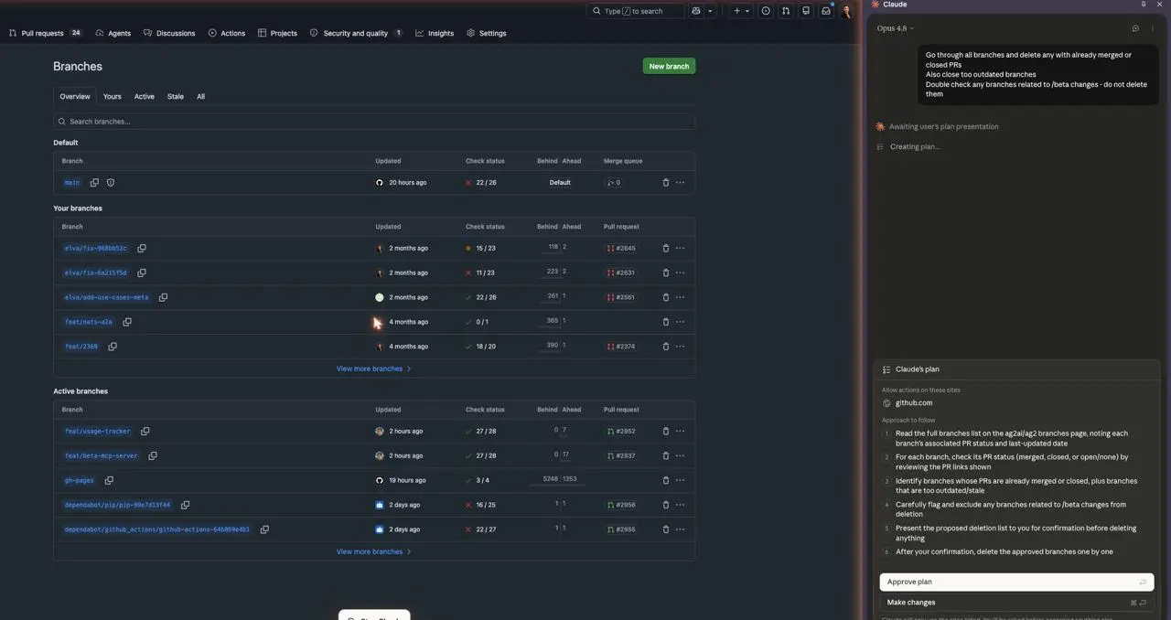The height and width of the screenshot is (620, 1171).
Task: Open the create new plus dropdown
Action: (x=741, y=11)
